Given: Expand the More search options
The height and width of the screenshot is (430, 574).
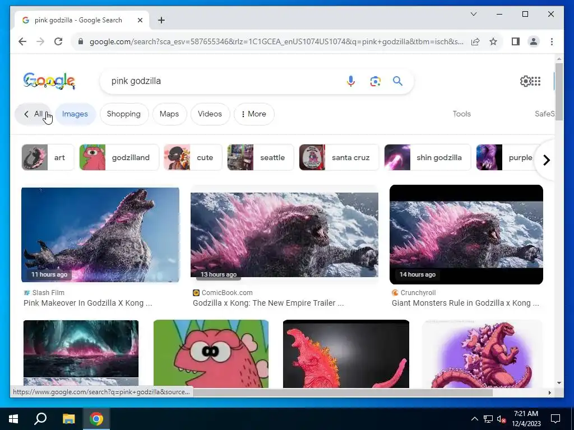Looking at the screenshot, I should point(254,114).
